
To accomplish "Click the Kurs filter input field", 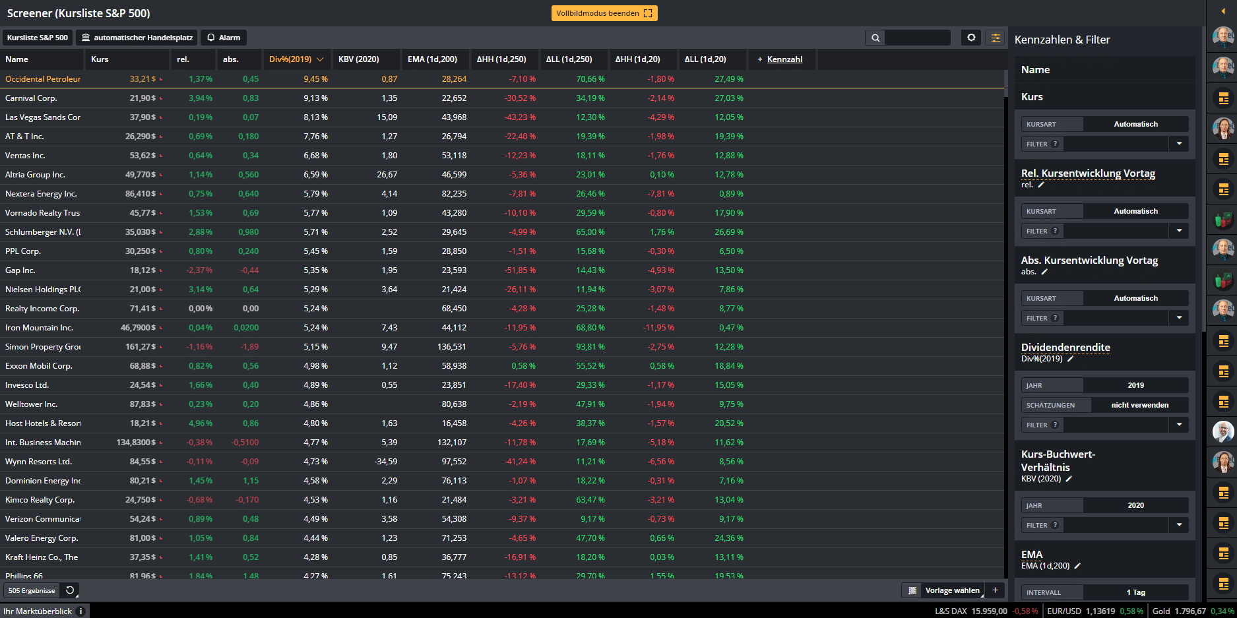I will [x=1116, y=144].
